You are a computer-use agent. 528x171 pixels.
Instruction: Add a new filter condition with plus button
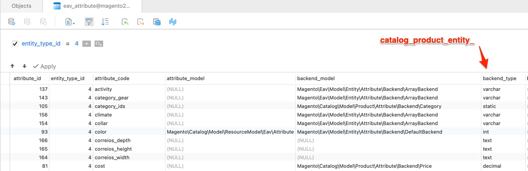tap(86, 44)
